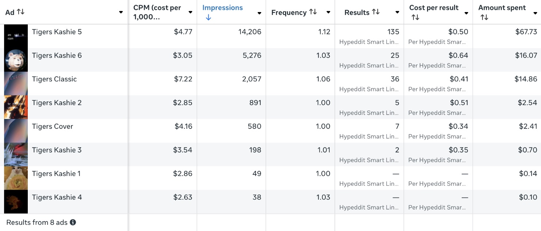Click sort arrows under Amount spent
Screen dimensions: 541x231
[x=484, y=18]
